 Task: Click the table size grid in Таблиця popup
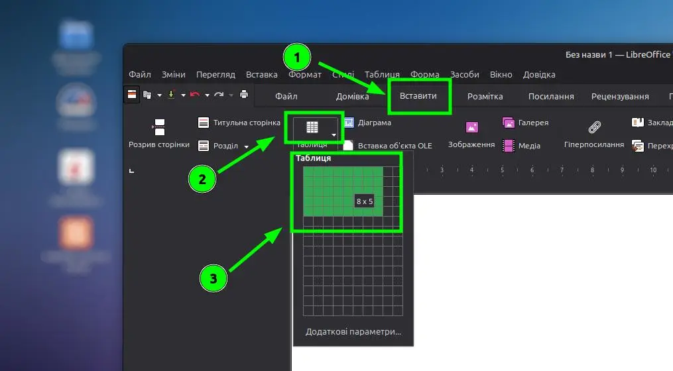point(353,241)
